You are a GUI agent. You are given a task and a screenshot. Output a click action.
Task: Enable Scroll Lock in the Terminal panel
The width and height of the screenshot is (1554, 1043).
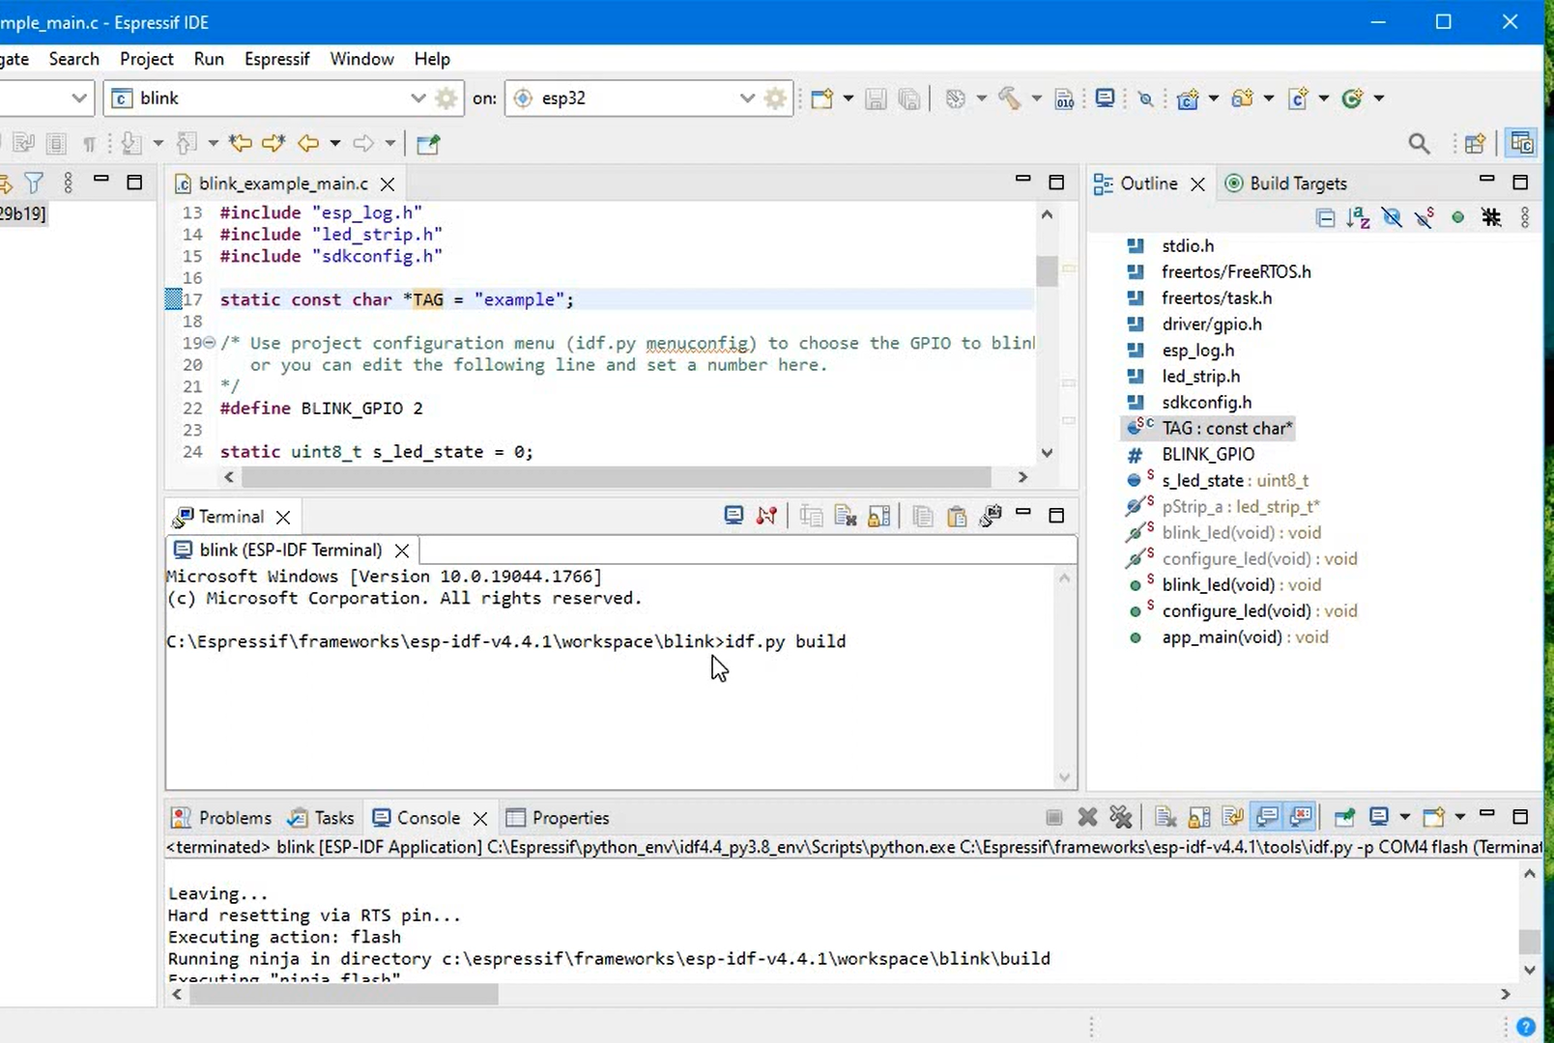point(879,516)
